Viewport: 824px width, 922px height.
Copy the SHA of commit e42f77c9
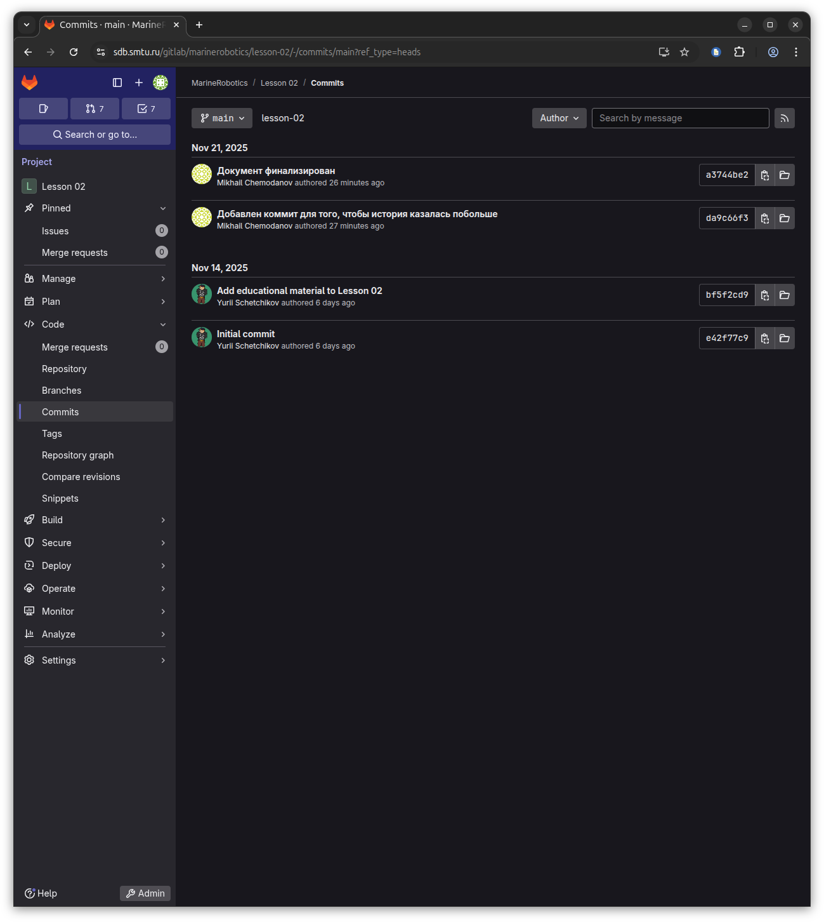coord(764,338)
